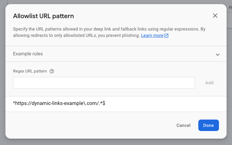Click the Add button
The width and height of the screenshot is (232, 145).
(x=209, y=83)
